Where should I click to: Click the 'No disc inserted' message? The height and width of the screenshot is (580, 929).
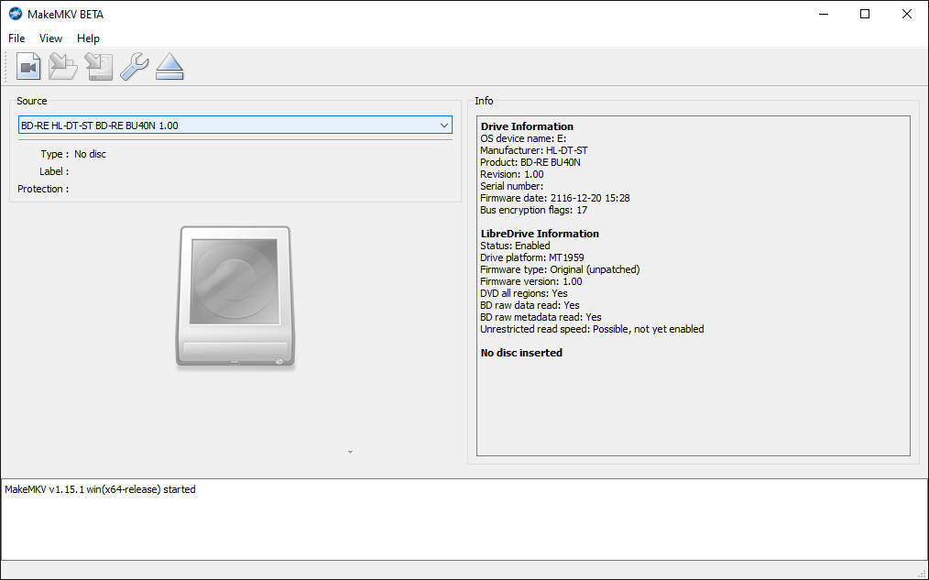[521, 353]
